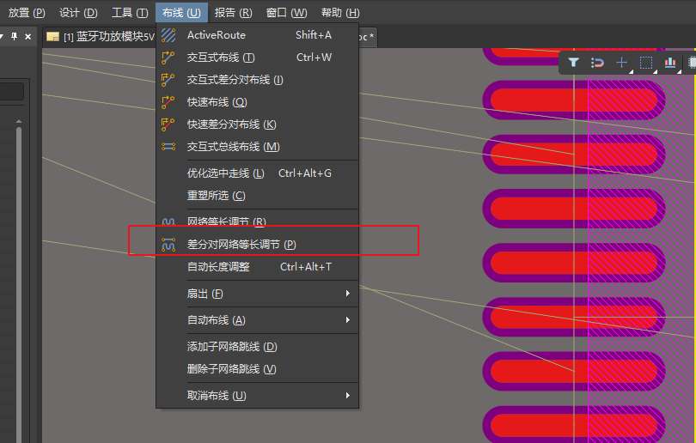
Task: Click the interactive routing icon beside 交互式布线
Action: [x=168, y=58]
